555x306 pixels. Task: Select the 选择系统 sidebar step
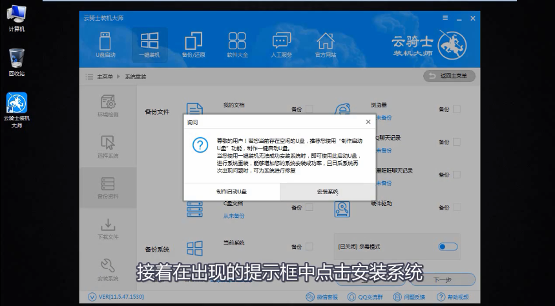108,146
